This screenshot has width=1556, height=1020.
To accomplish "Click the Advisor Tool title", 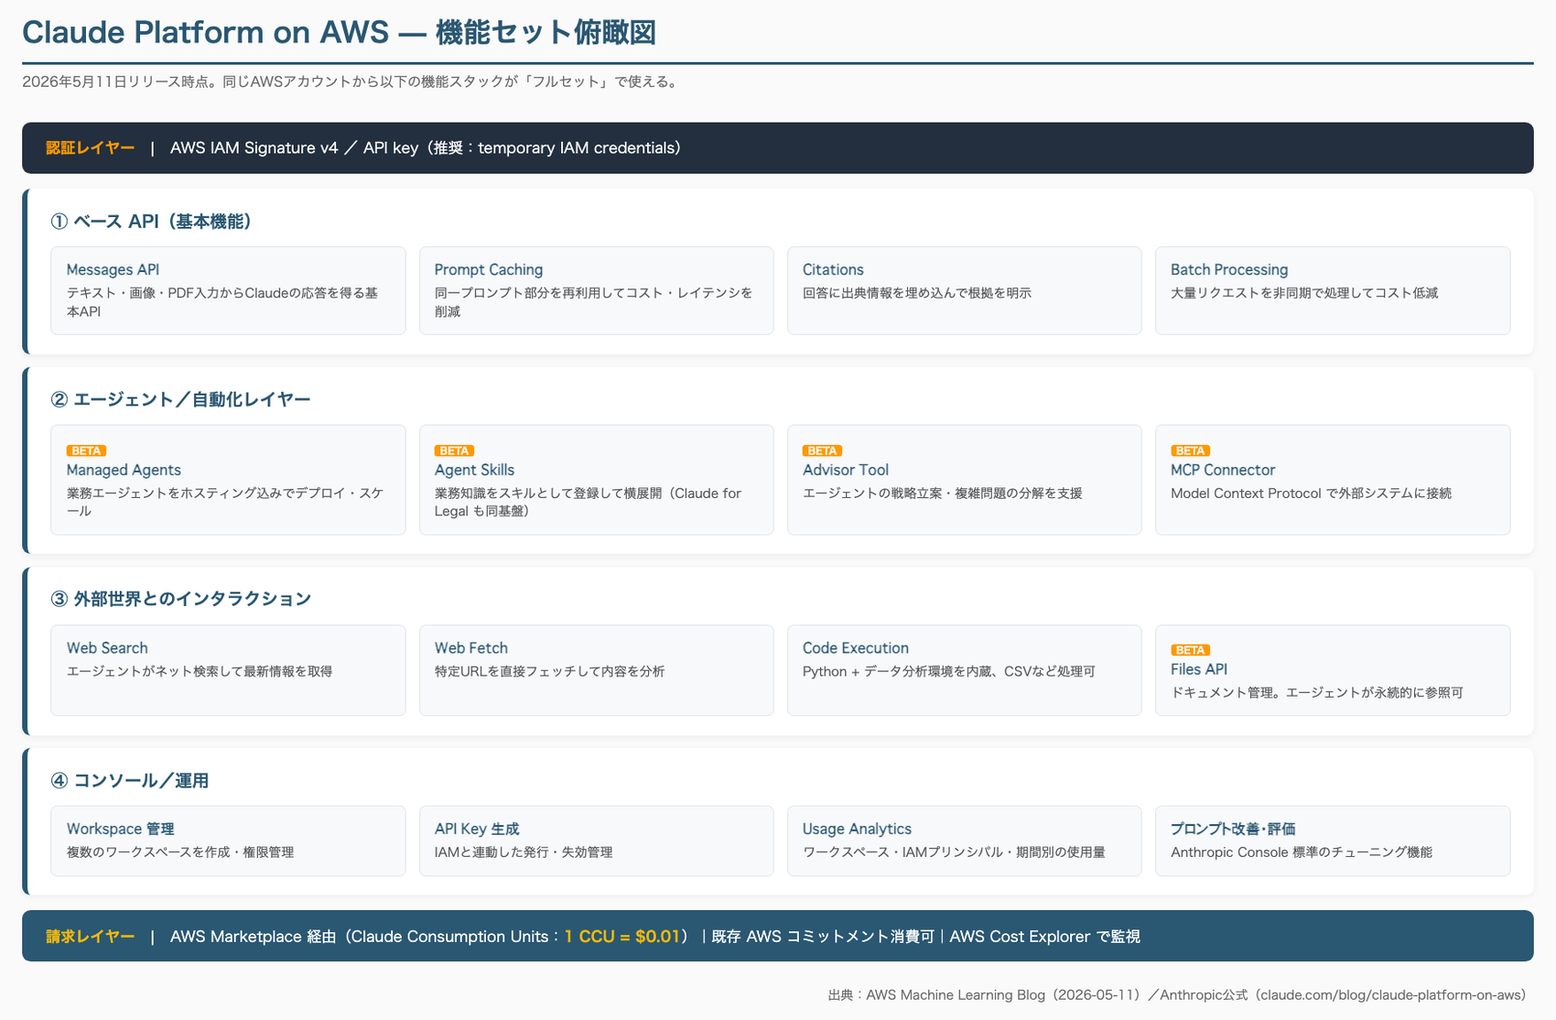I will [845, 470].
